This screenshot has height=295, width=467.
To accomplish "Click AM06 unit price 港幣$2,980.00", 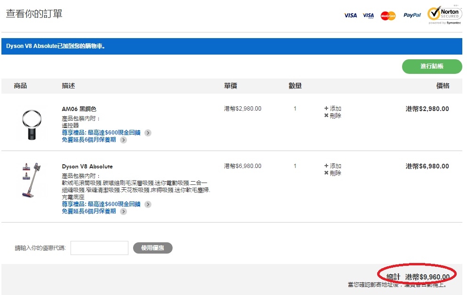I will click(x=242, y=109).
